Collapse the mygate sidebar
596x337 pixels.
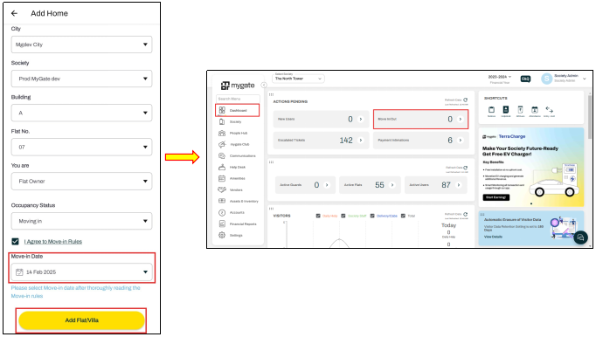click(263, 85)
